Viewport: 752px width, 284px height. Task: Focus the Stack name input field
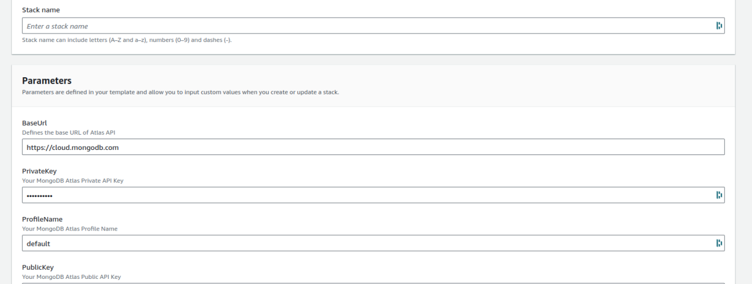(373, 26)
